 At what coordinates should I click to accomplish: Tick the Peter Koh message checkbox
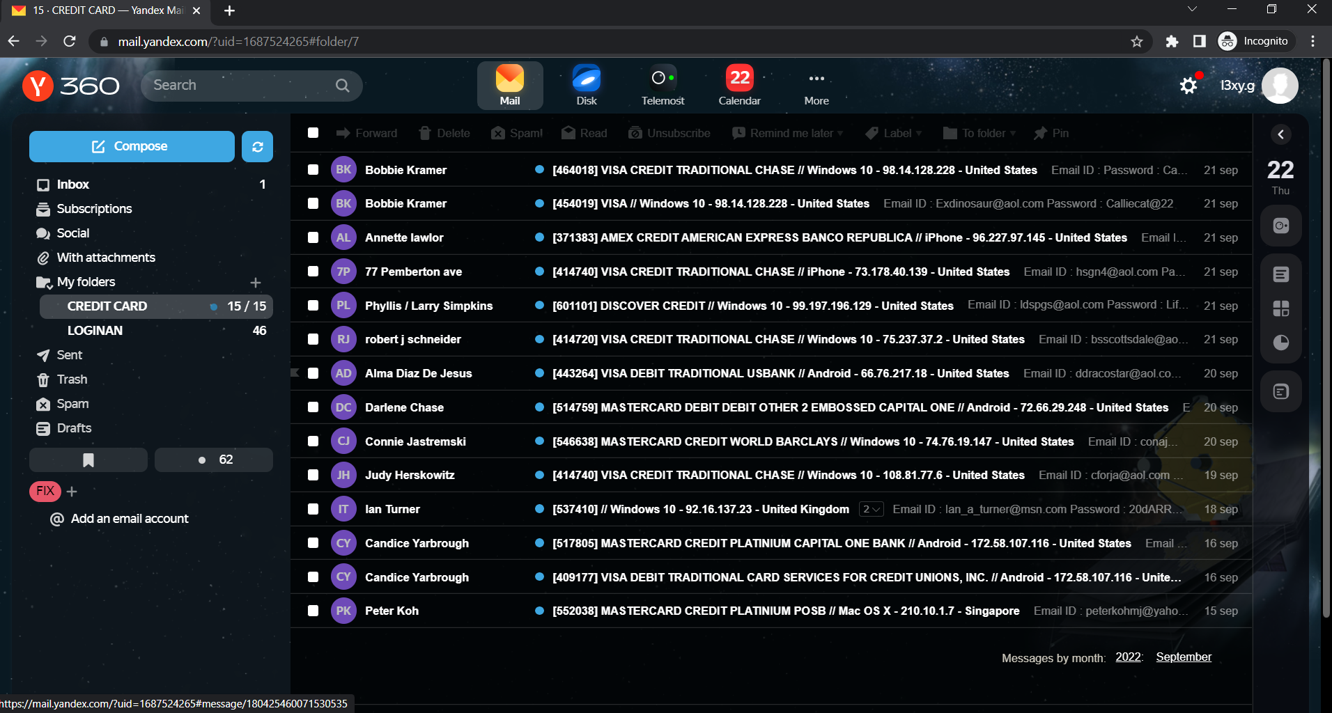coord(313,611)
